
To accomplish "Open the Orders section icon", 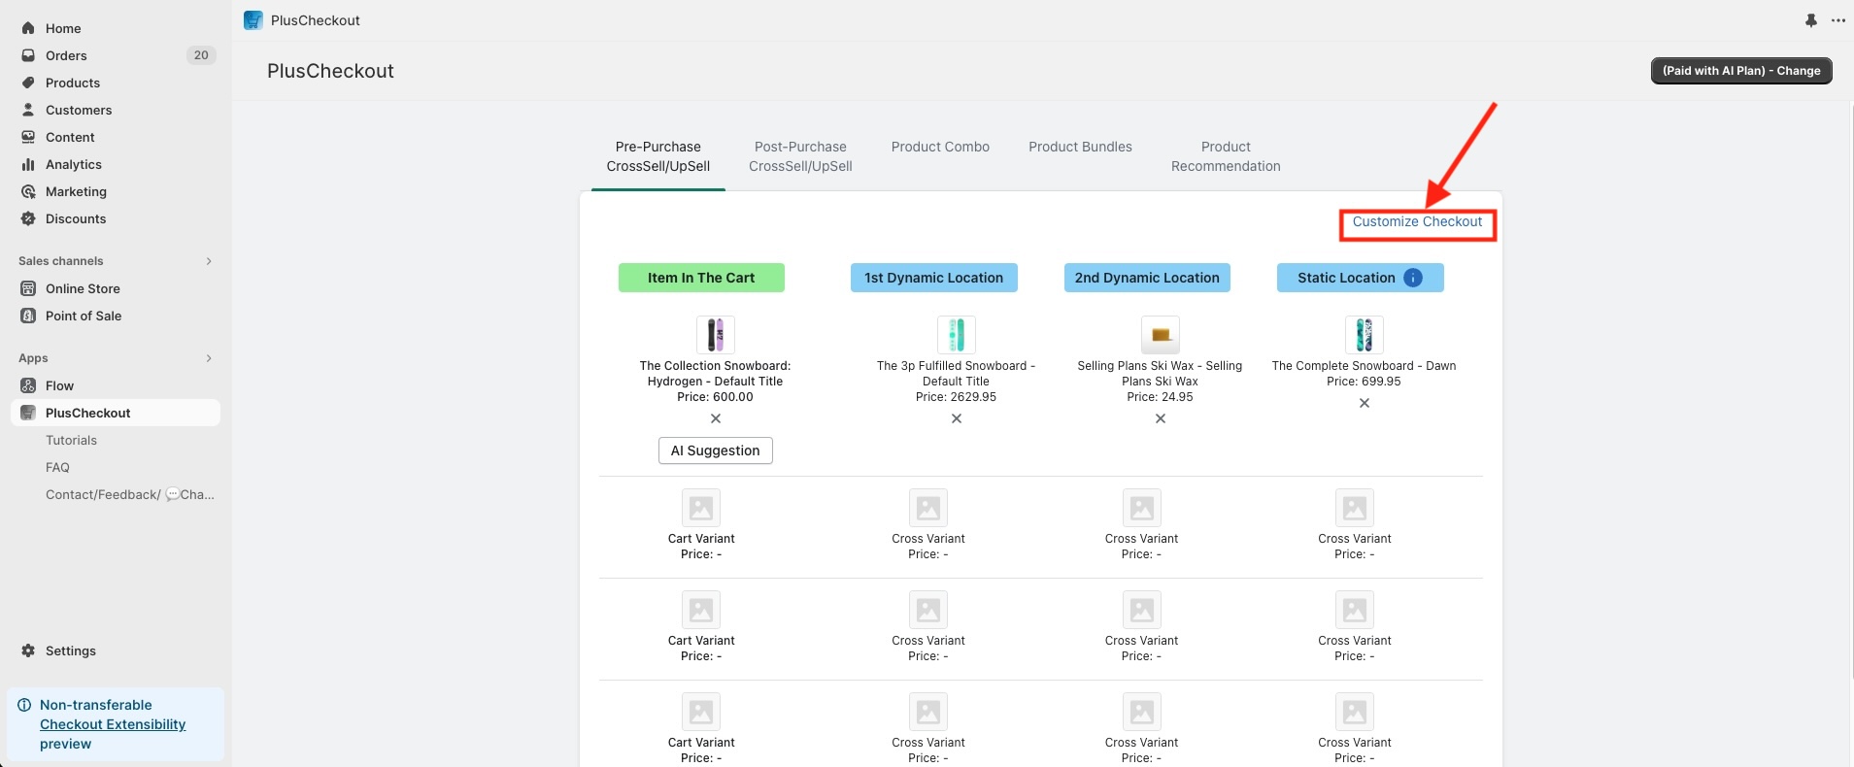I will click(28, 55).
